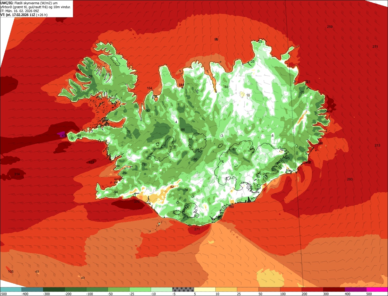Click the light teal -500 to -400 legend swatch
The height and width of the screenshot is (296, 388).
pyautogui.click(x=11, y=289)
